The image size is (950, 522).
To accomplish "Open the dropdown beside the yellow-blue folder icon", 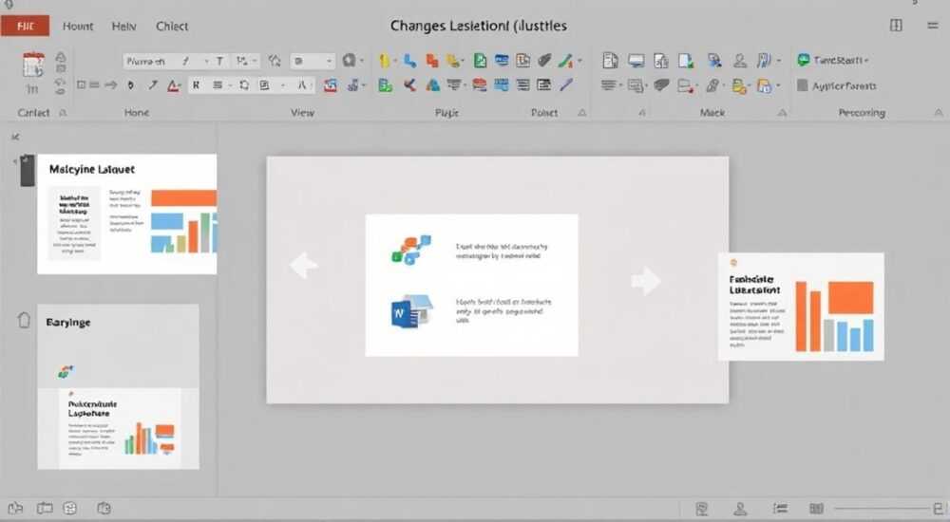I will (778, 86).
